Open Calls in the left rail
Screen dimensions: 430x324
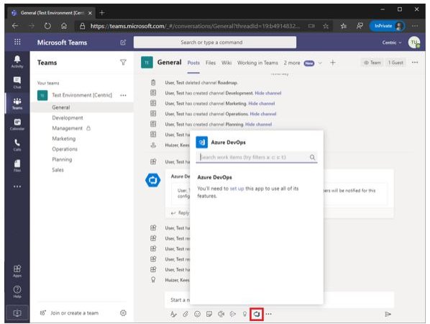point(17,145)
